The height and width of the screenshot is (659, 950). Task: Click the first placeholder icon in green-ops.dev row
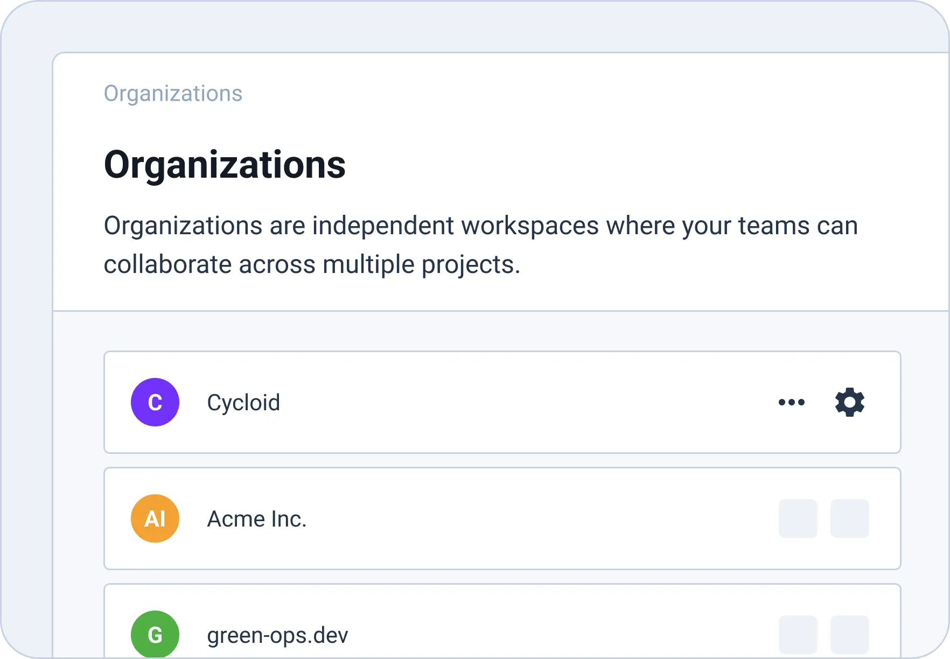pos(798,634)
